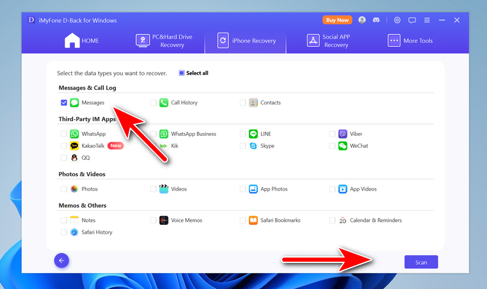
Task: Check the WeChat checkbox
Action: click(333, 146)
